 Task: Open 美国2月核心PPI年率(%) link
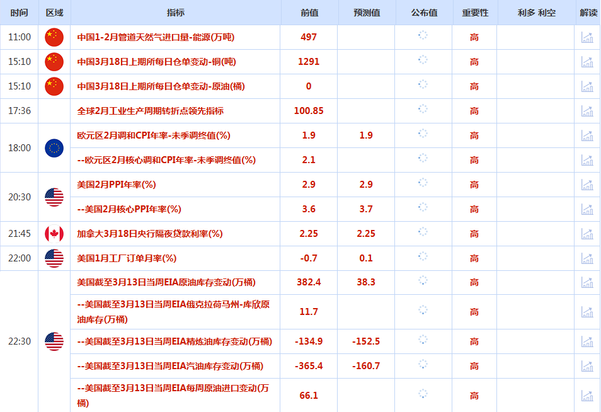[129, 209]
